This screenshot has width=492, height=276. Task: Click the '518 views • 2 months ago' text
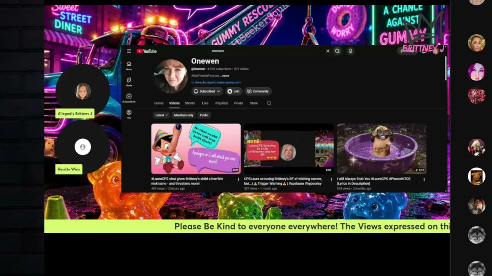point(354,189)
